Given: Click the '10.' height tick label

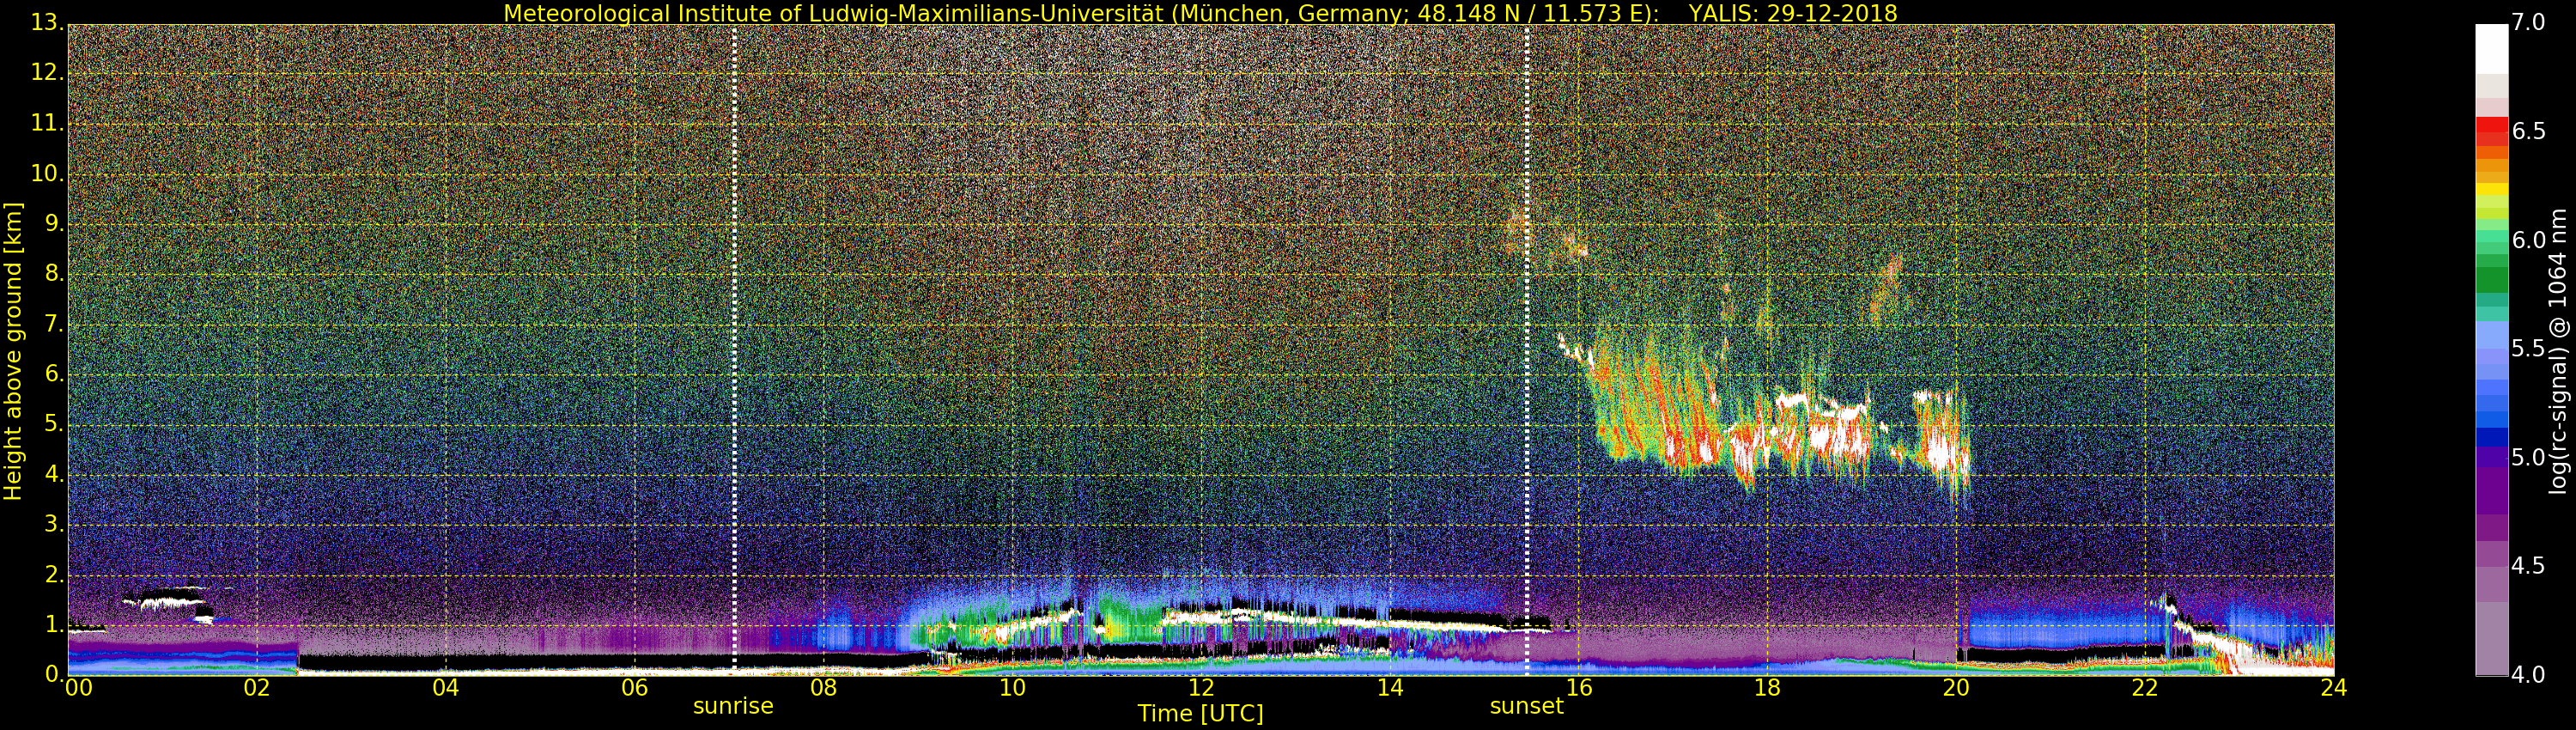Looking at the screenshot, I should point(47,173).
